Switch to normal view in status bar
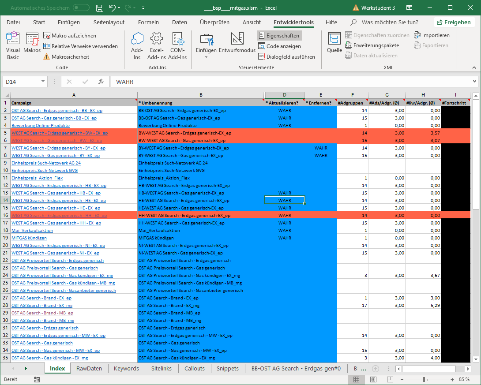Viewport: 481px width, 385px height. coord(356,380)
